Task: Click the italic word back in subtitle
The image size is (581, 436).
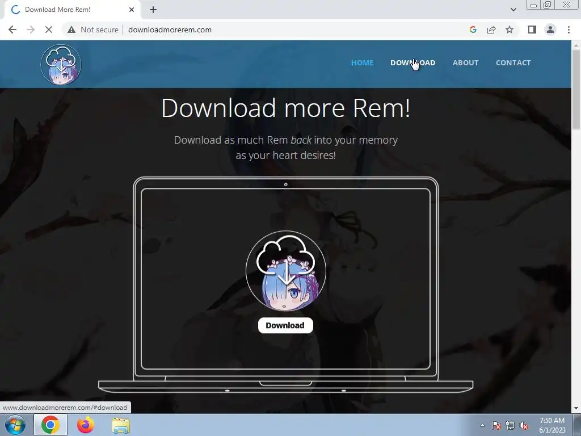Action: [301, 140]
